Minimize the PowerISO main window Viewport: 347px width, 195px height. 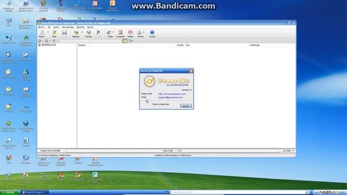coord(285,23)
